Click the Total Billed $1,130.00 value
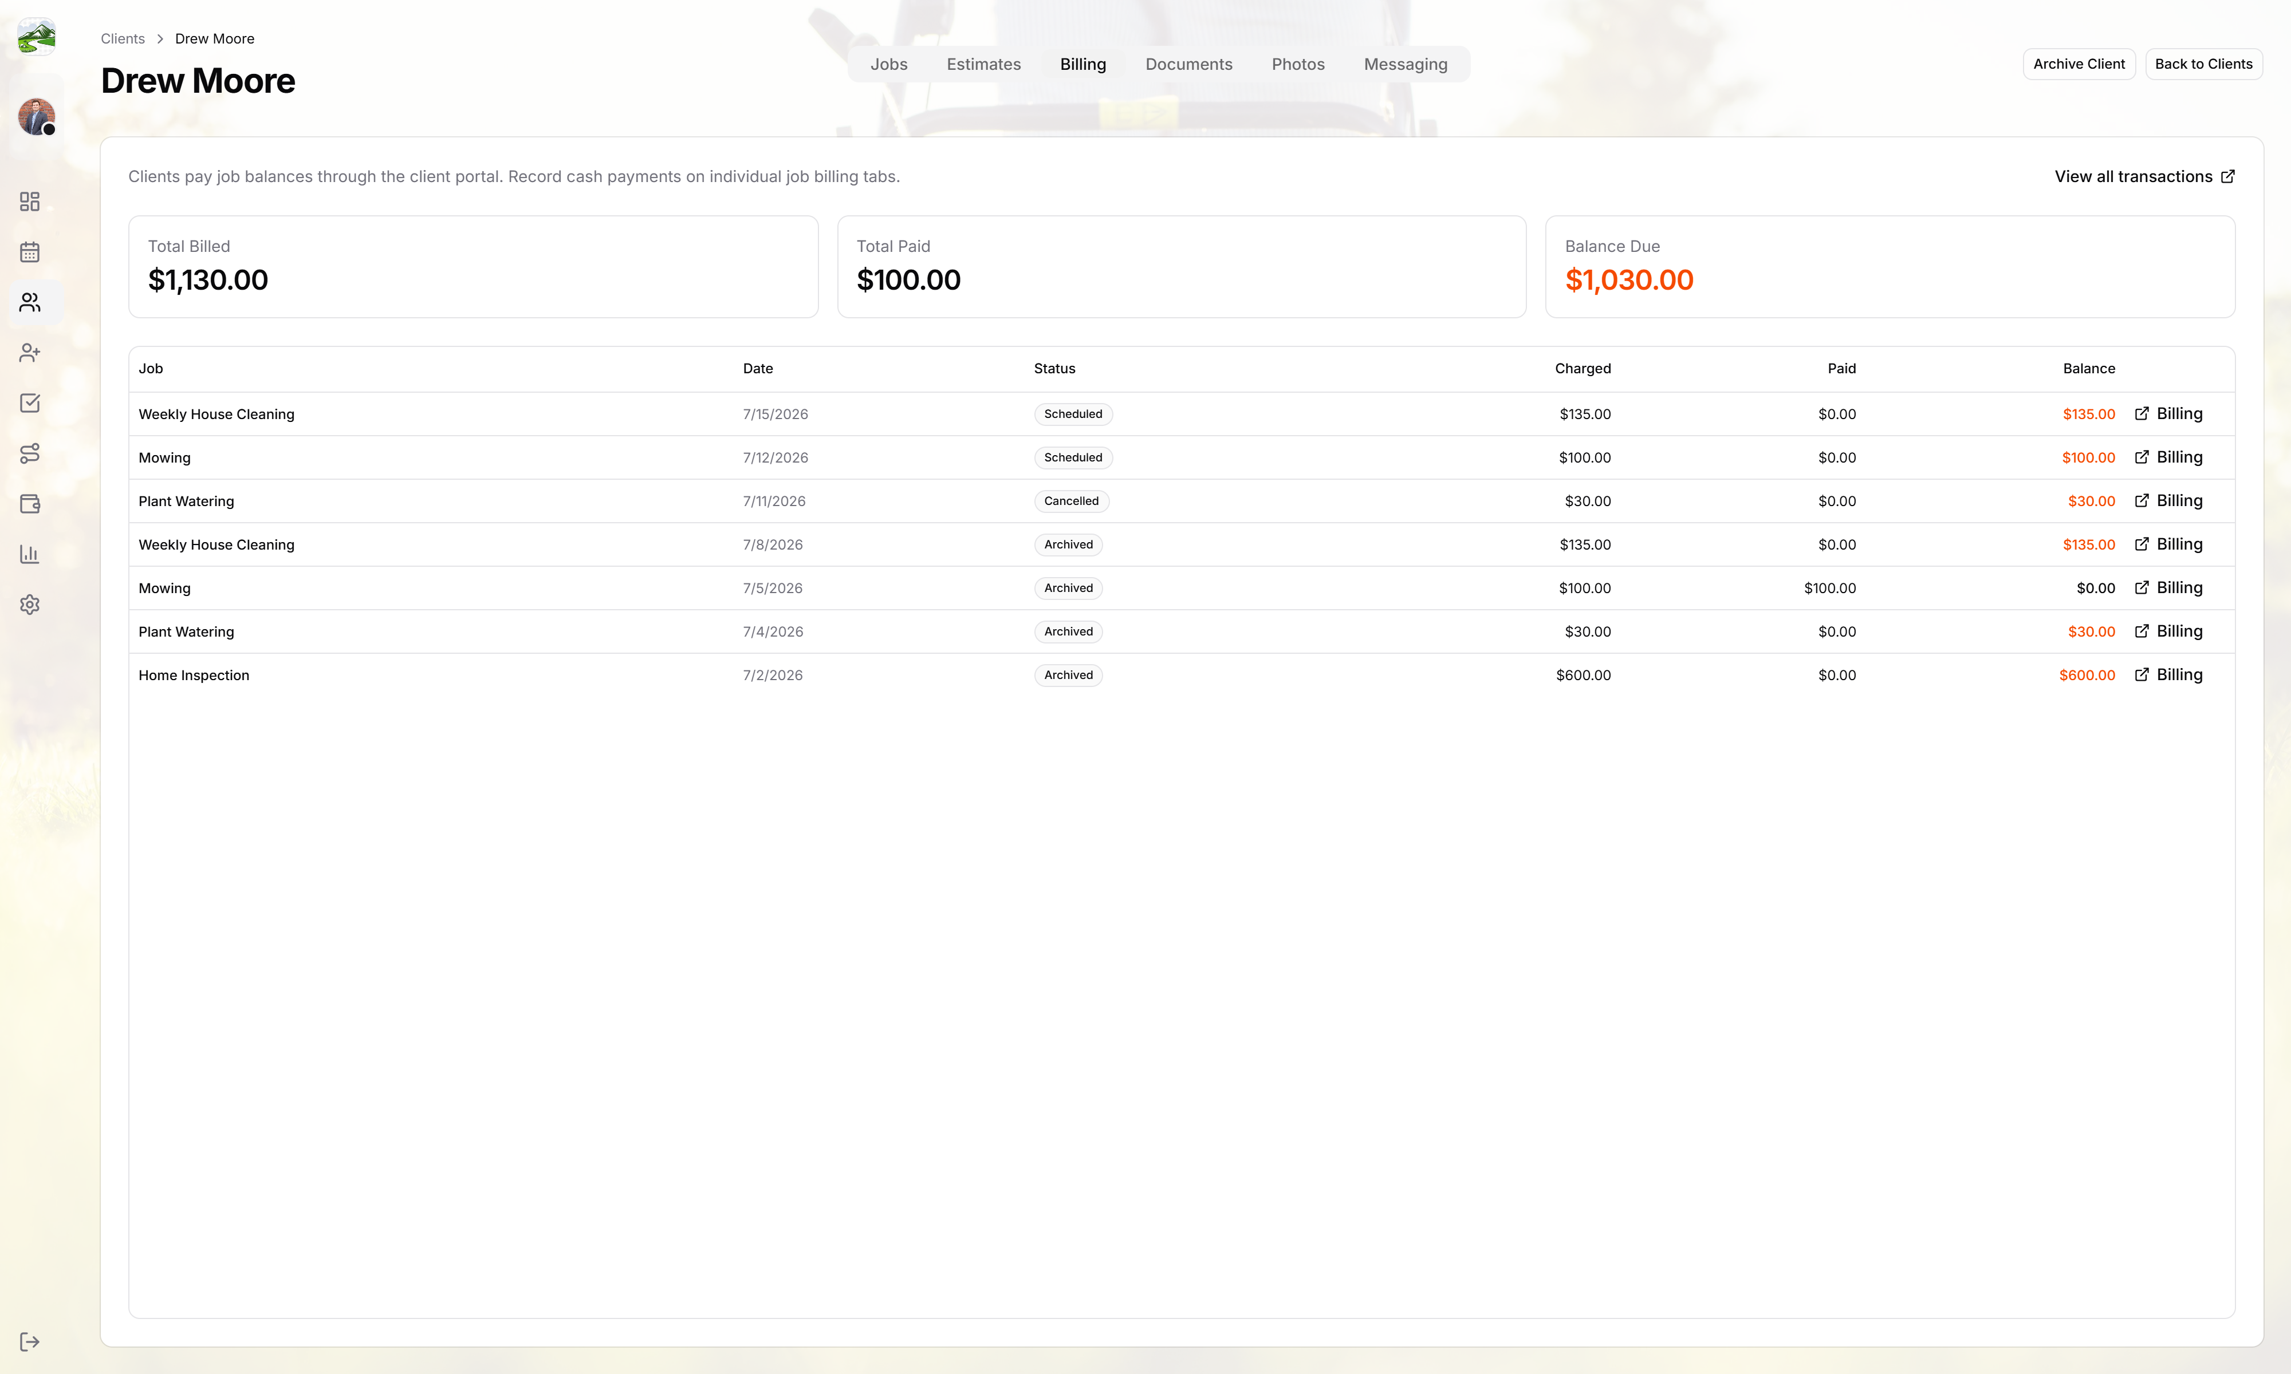 pos(208,279)
